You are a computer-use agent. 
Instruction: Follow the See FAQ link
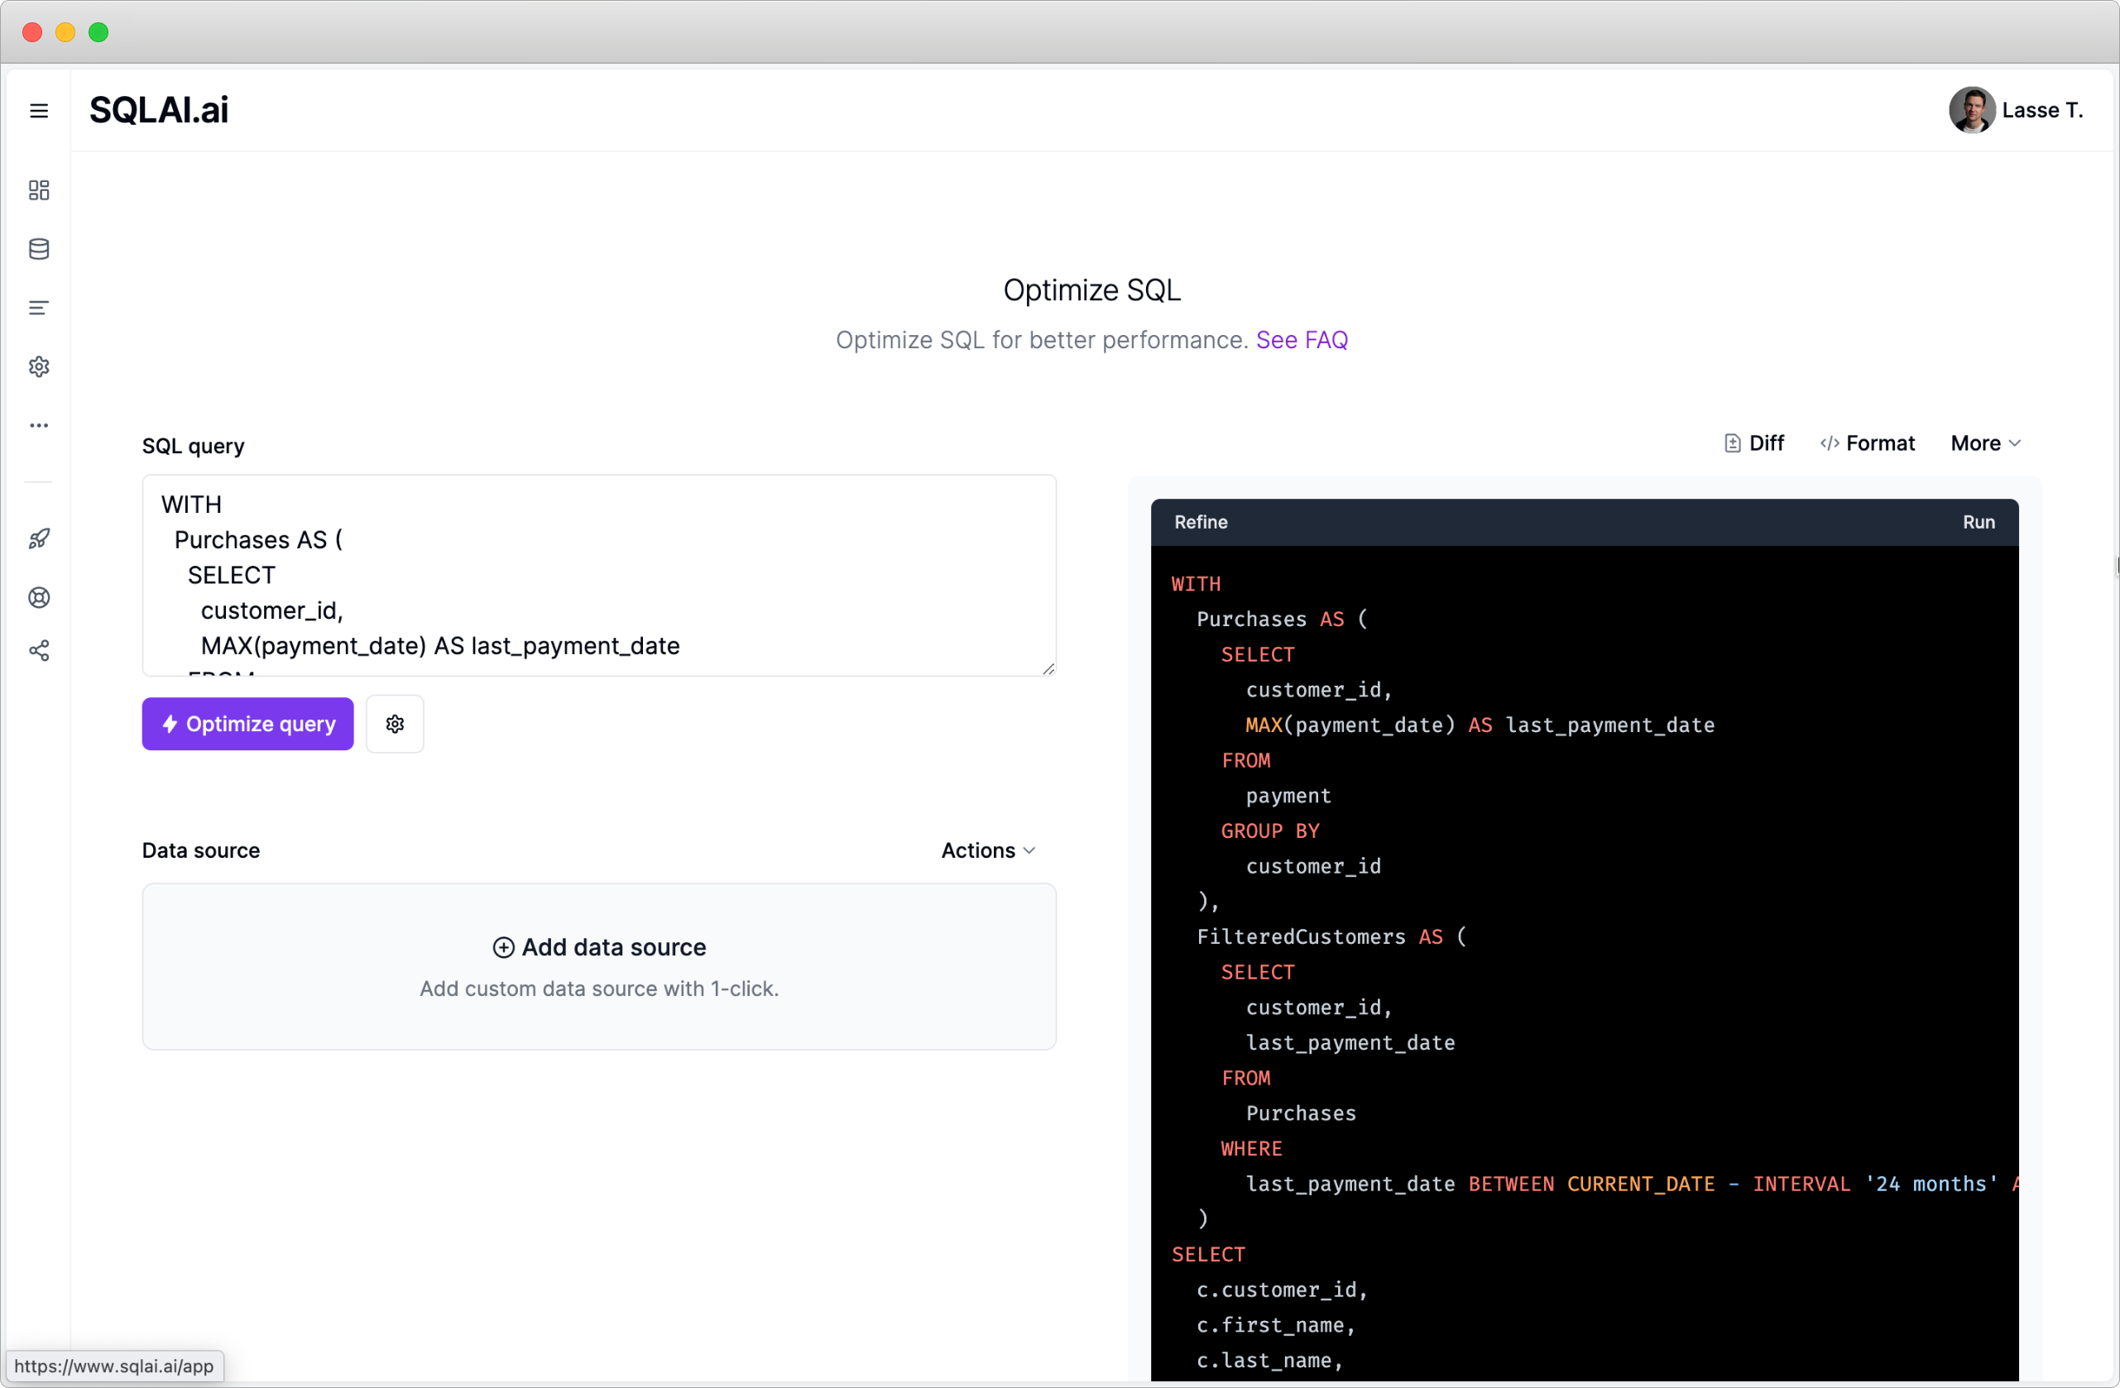click(1301, 340)
